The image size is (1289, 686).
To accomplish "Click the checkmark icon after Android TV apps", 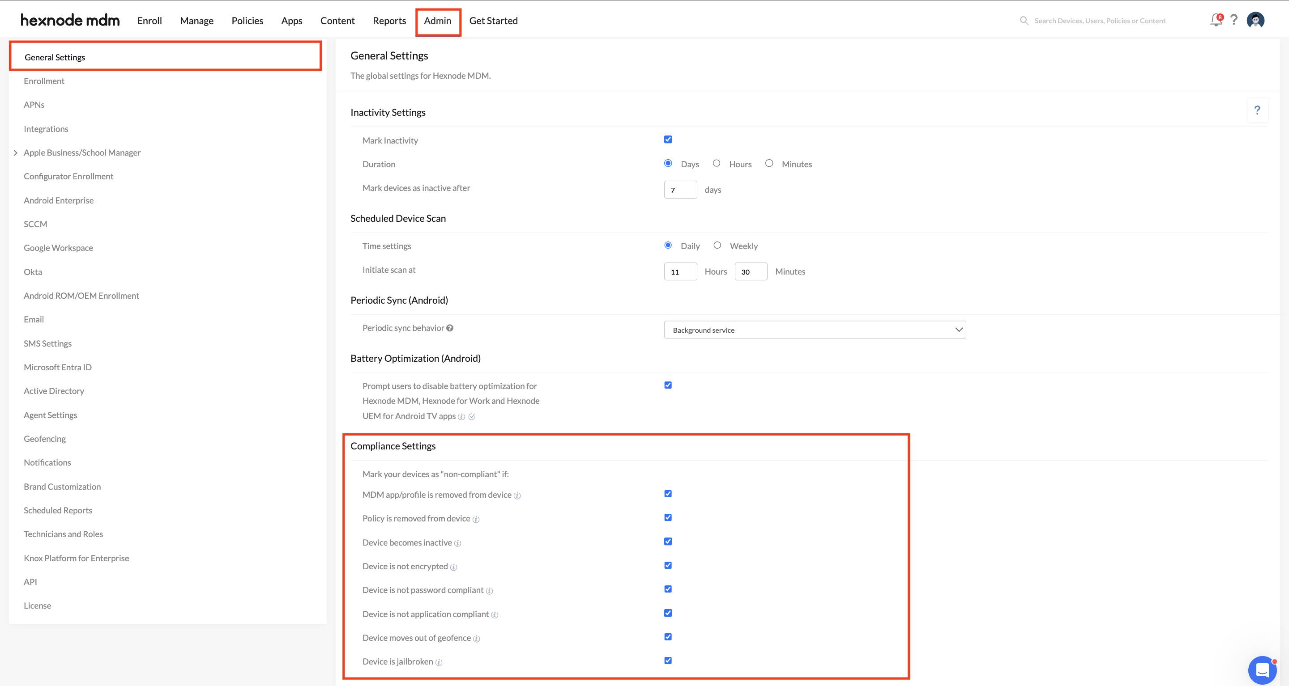I will [471, 416].
